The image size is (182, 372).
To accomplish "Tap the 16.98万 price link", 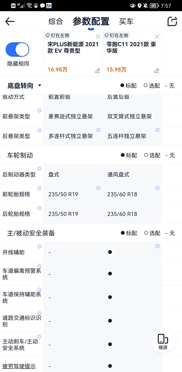I will [x=57, y=70].
